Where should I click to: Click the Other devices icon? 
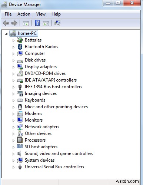click(x=20, y=133)
